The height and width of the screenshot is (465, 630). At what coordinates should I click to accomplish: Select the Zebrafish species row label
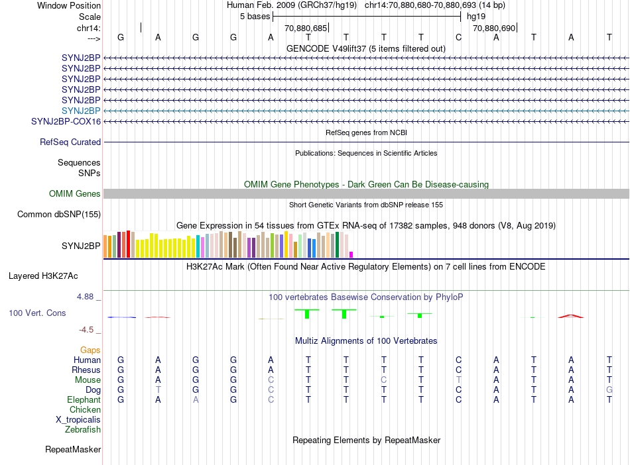click(83, 430)
